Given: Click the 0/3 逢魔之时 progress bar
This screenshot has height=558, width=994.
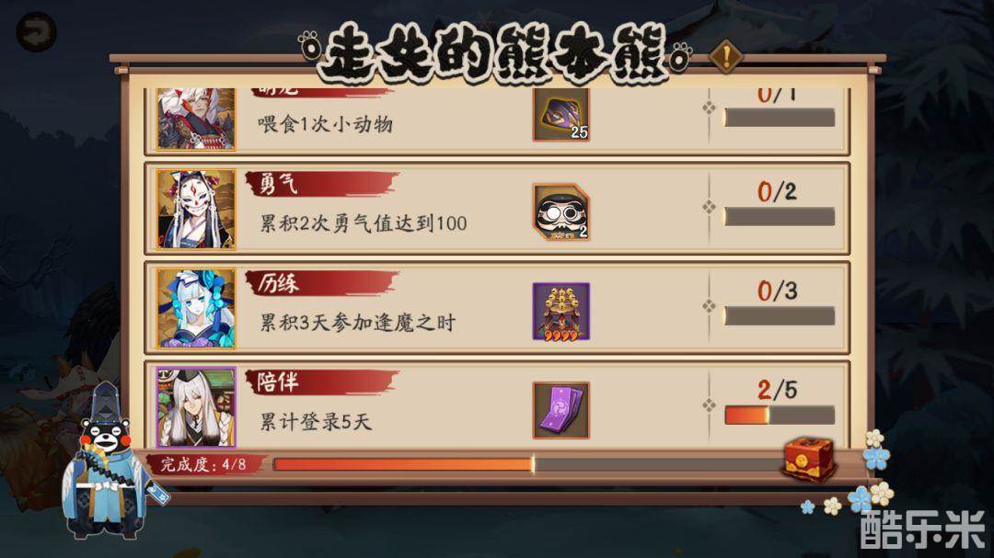Looking at the screenshot, I should coord(780,316).
